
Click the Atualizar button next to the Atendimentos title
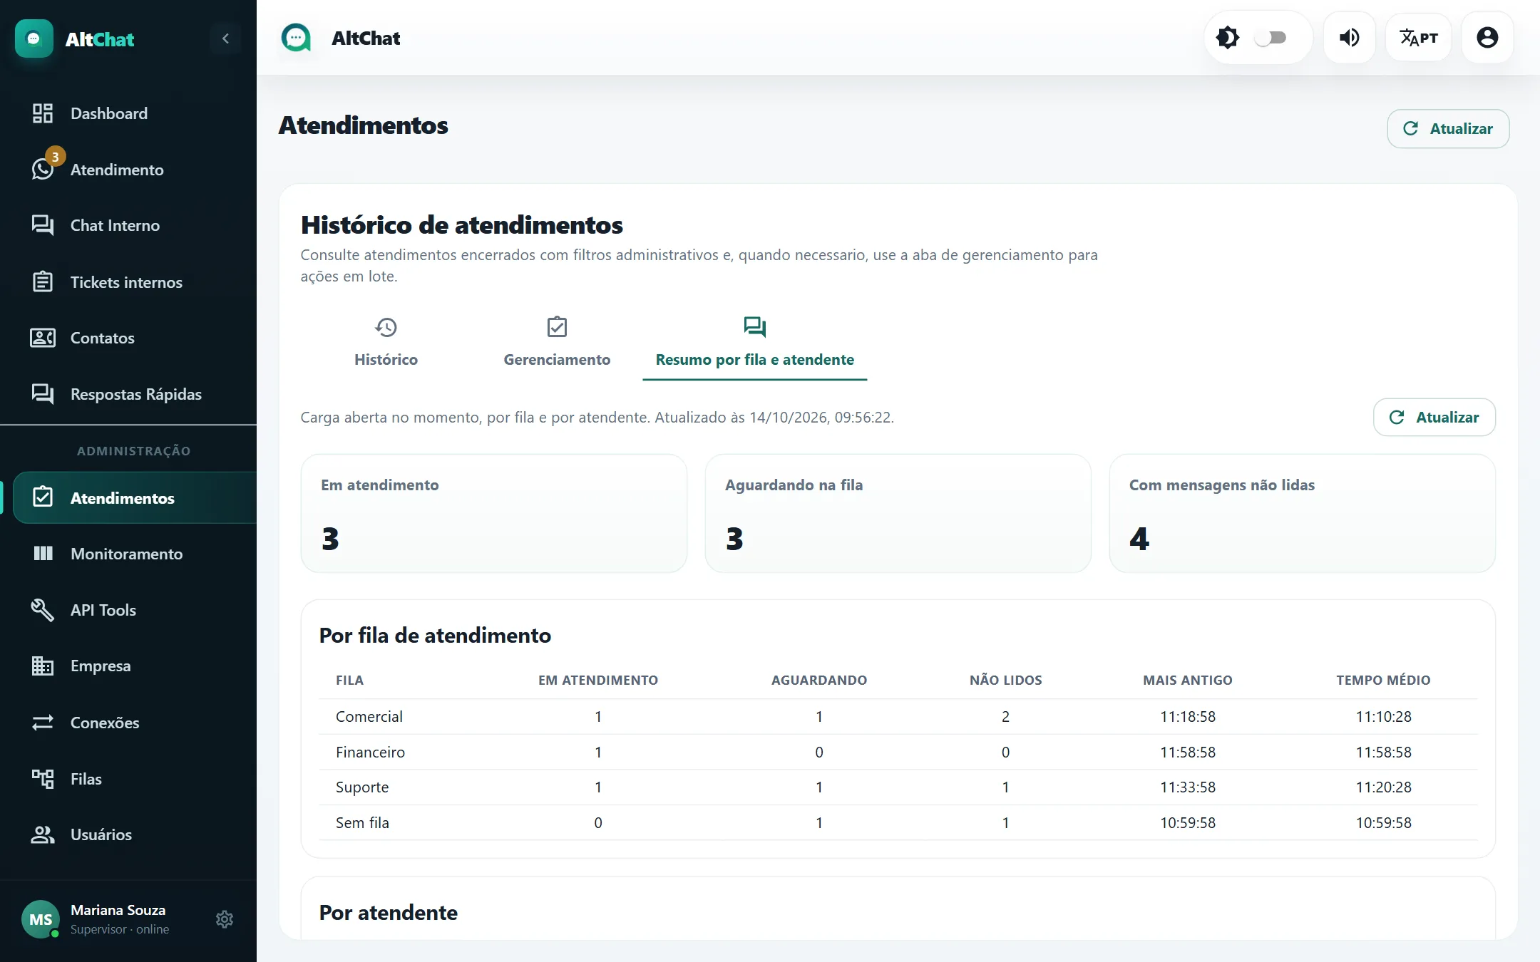[x=1448, y=129]
